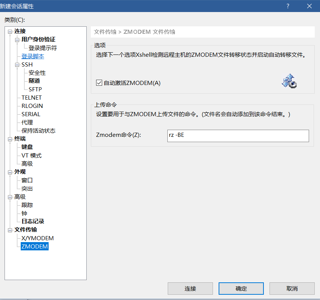This screenshot has width=320, height=300.
Task: Select SFTP under SSH
Action: coord(35,89)
